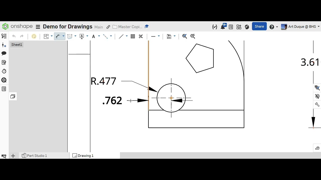Expand the sketch line dropdown arrow
This screenshot has height=180, width=321.
click(126, 36)
